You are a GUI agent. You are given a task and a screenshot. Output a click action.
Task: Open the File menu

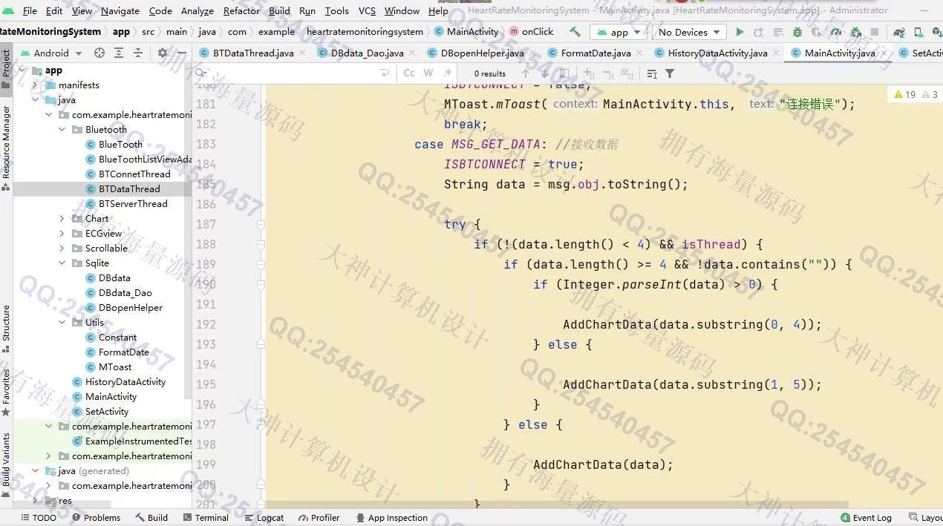tap(30, 10)
